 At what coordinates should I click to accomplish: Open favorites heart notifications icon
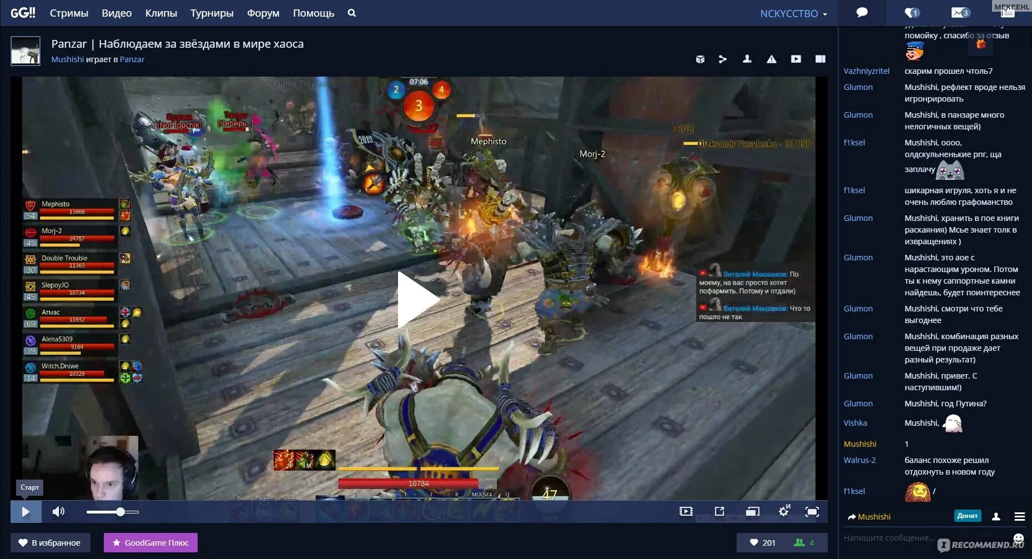pyautogui.click(x=912, y=13)
